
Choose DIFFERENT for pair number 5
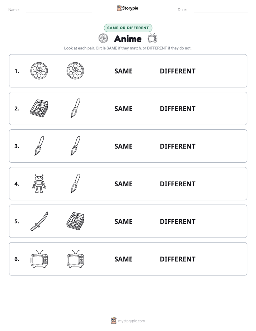point(177,221)
